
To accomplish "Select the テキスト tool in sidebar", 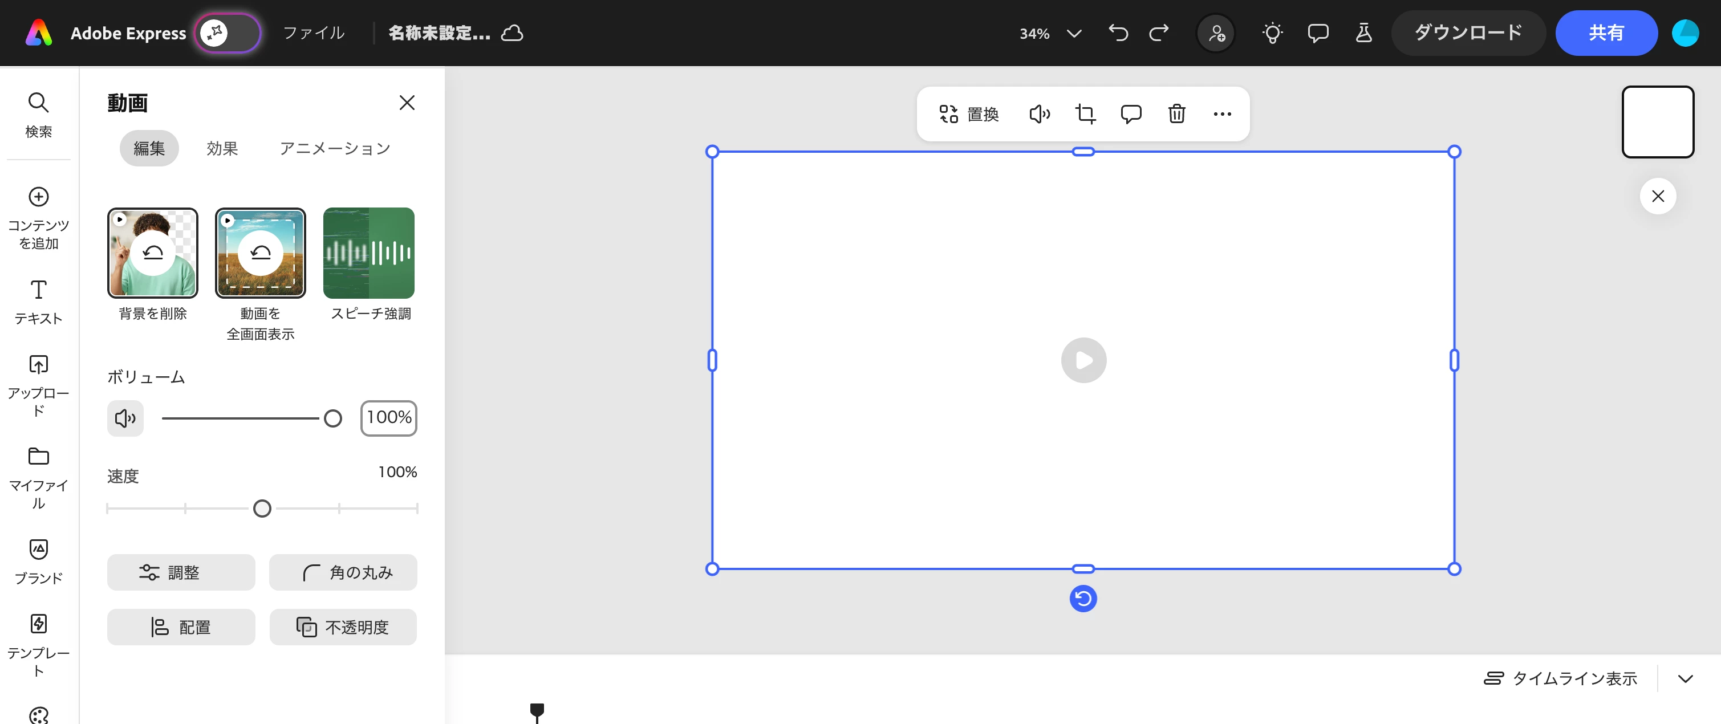I will coord(38,302).
